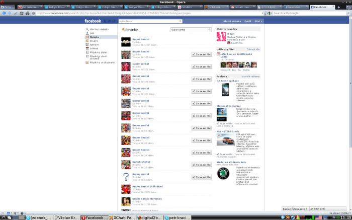Click the browser vertical scrollbar
The height and width of the screenshot is (220, 352).
point(350,83)
